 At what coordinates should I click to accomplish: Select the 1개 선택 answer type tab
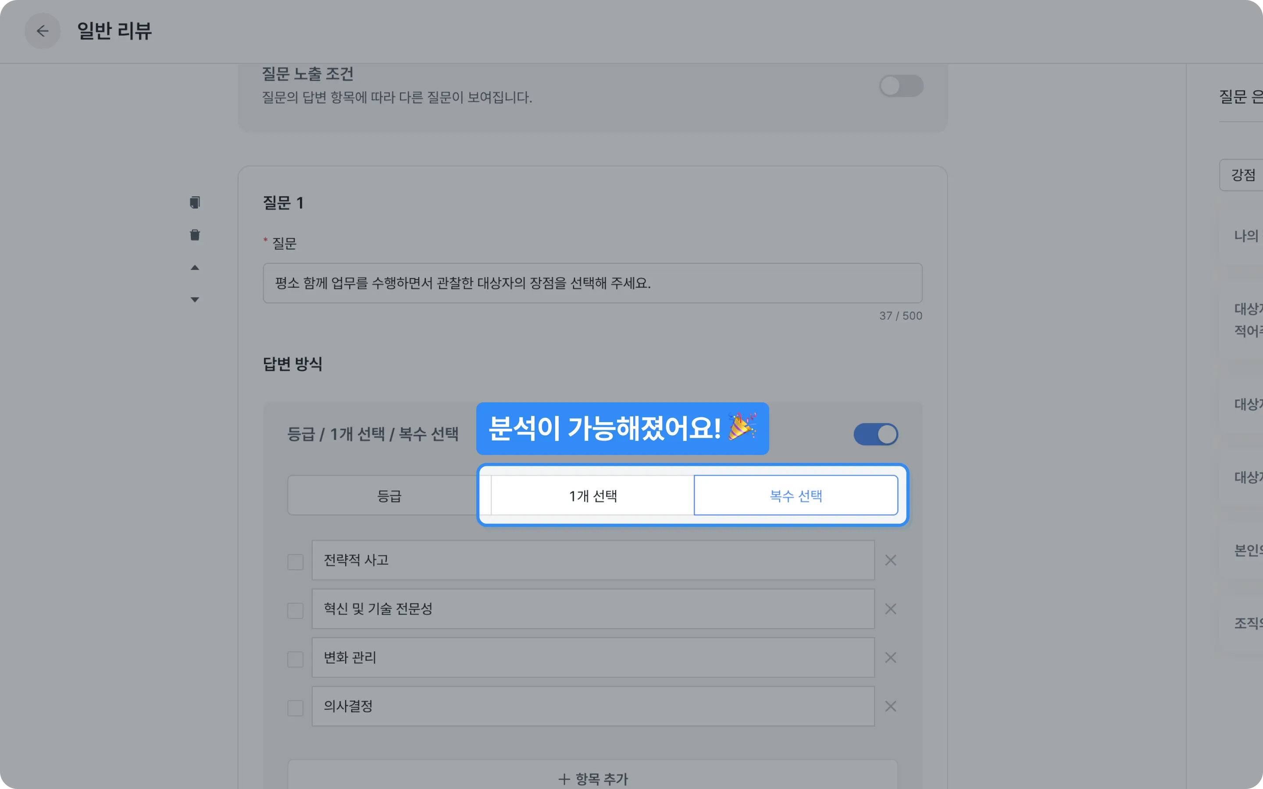[593, 495]
